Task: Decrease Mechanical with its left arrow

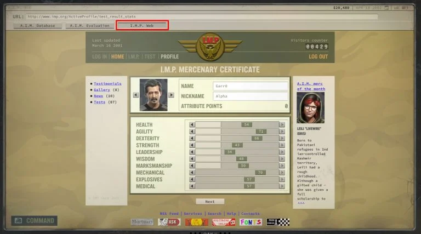Action: coord(192,173)
